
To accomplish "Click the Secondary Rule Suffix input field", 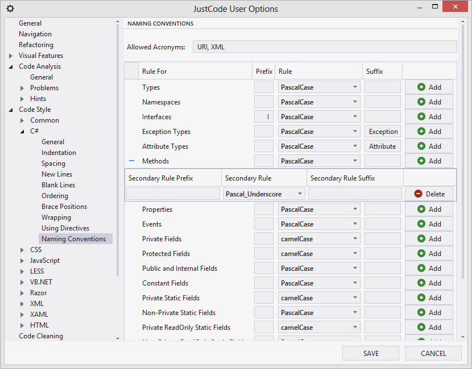I will click(355, 194).
